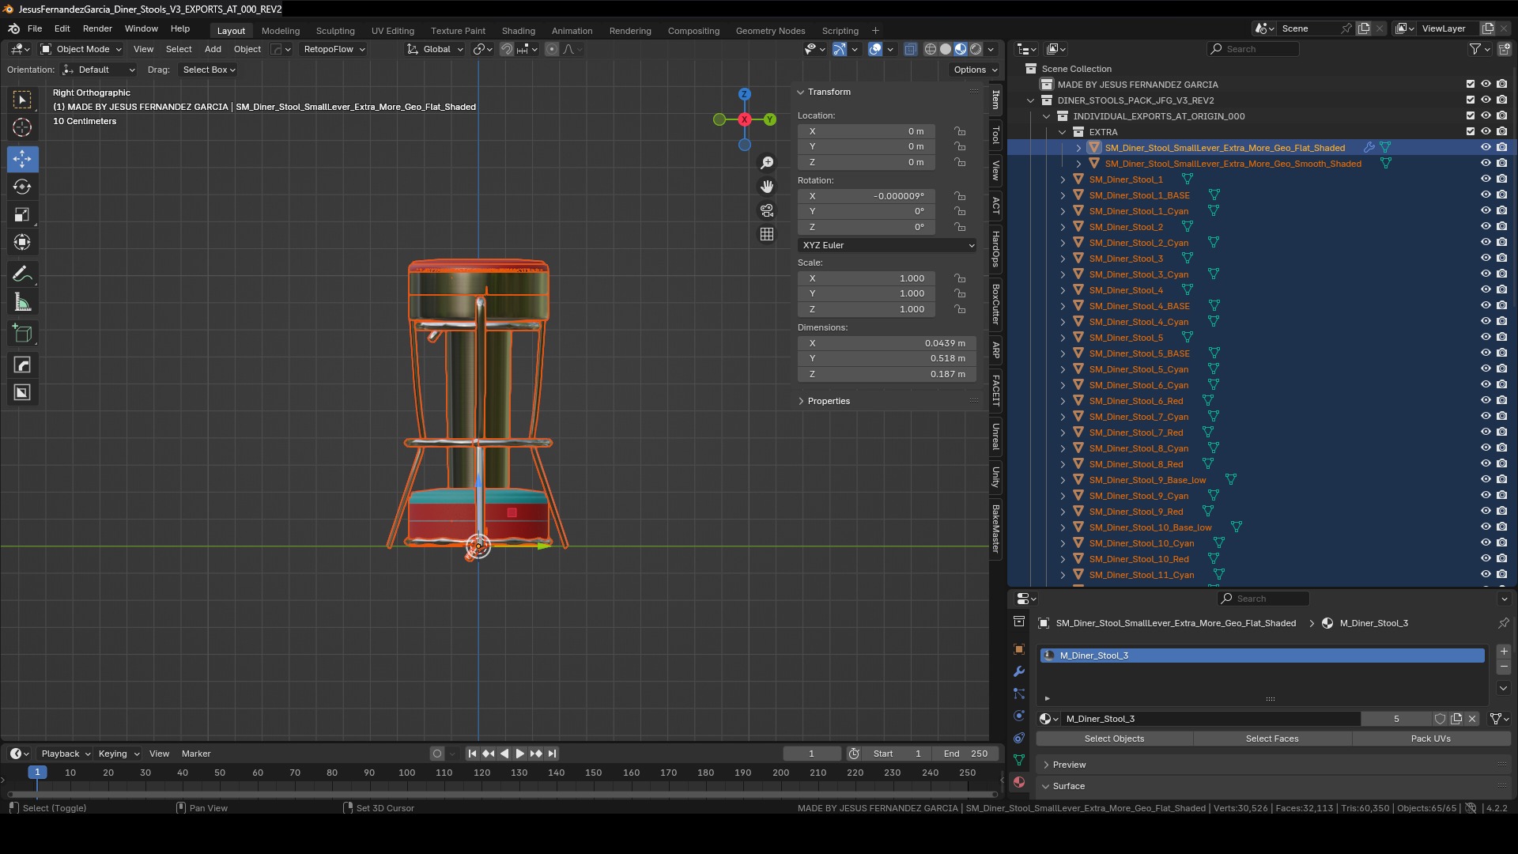Click the pan view hand icon

(767, 187)
